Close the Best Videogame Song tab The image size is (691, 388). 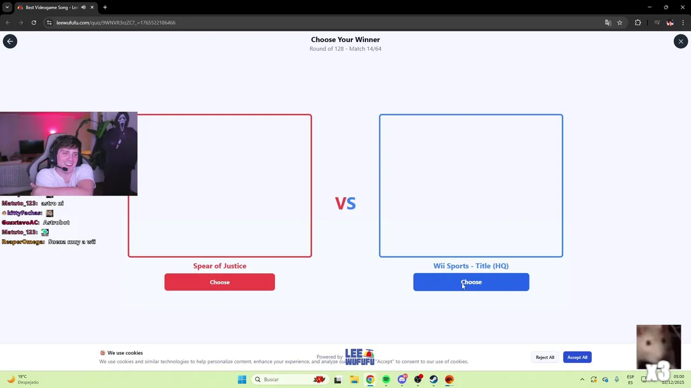click(92, 8)
